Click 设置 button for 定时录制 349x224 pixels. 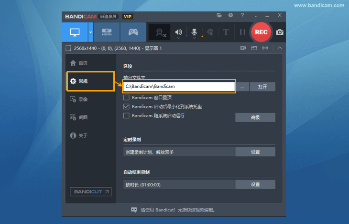(x=255, y=152)
